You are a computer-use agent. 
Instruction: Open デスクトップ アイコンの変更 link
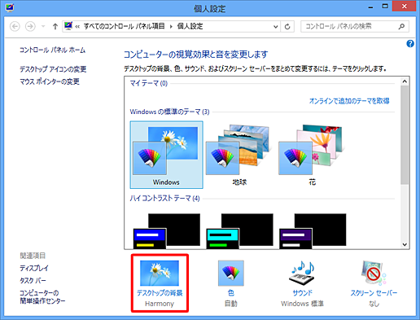(53, 69)
